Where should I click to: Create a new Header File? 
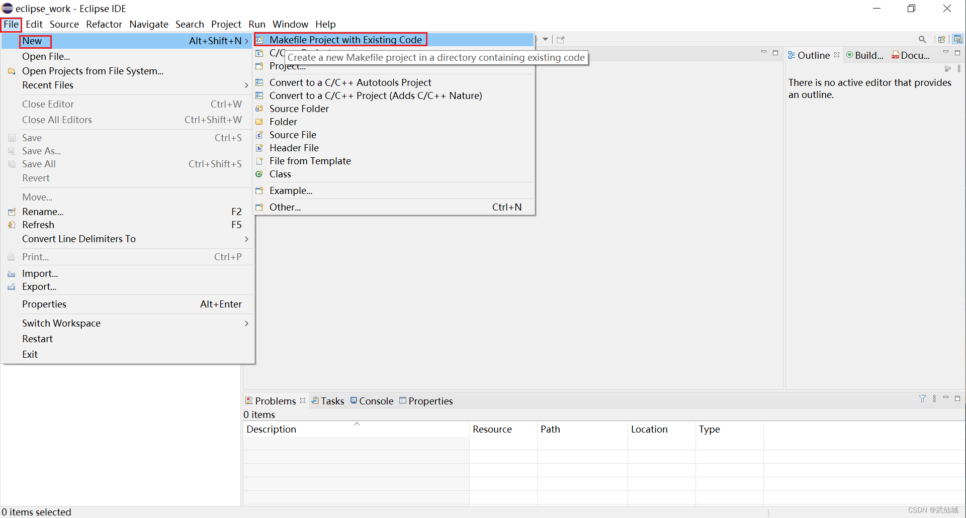(x=393, y=148)
